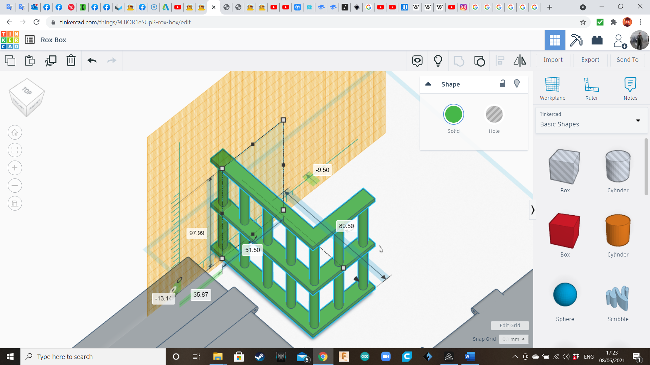Open Import from the toolbar

[x=553, y=60]
